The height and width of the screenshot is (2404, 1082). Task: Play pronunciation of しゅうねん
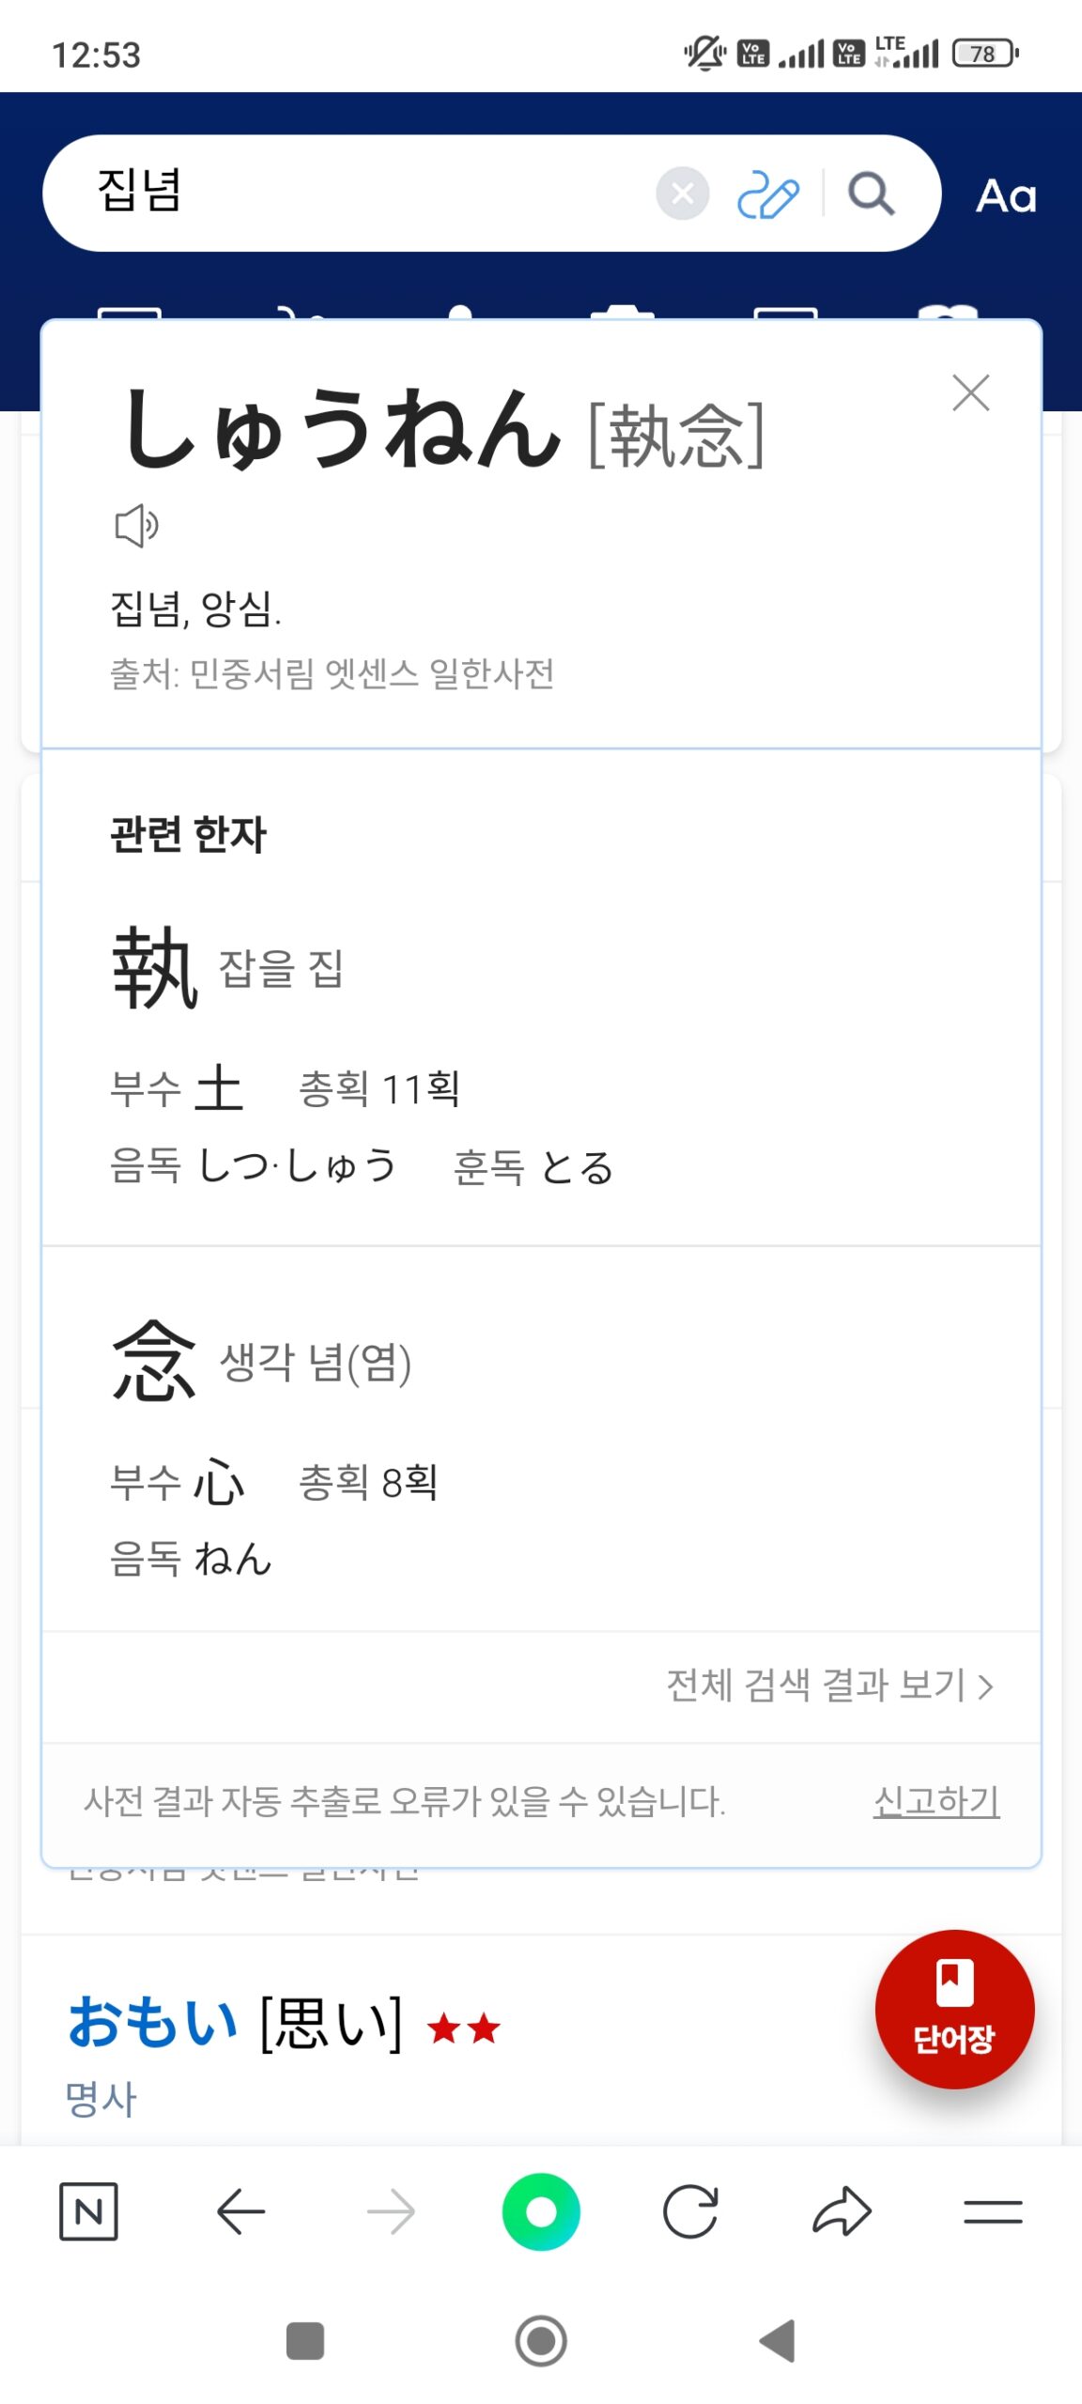[x=136, y=525]
